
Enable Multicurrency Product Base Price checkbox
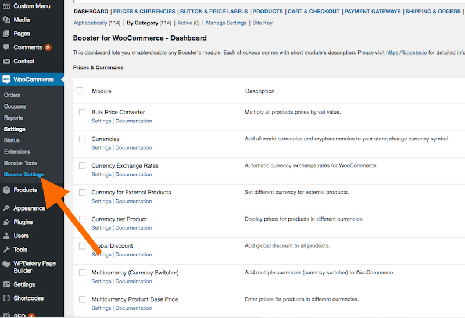[x=82, y=299]
